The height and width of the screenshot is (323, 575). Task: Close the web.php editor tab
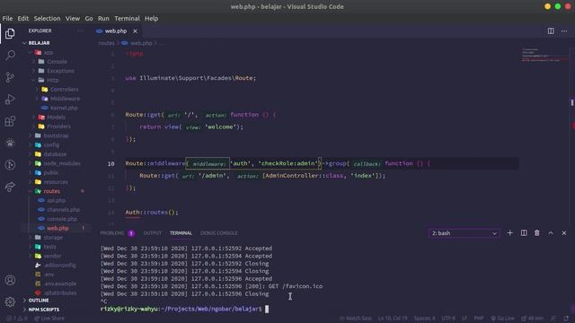135,31
